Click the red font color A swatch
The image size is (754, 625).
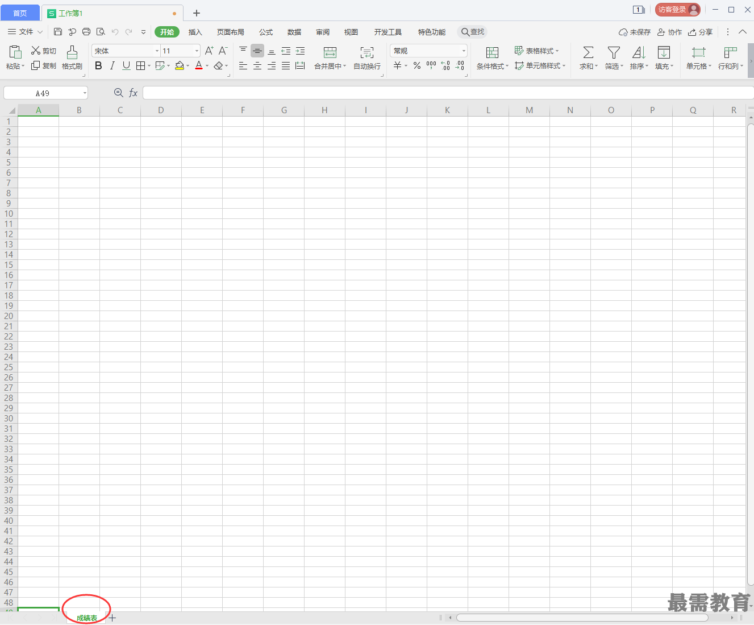coord(199,66)
